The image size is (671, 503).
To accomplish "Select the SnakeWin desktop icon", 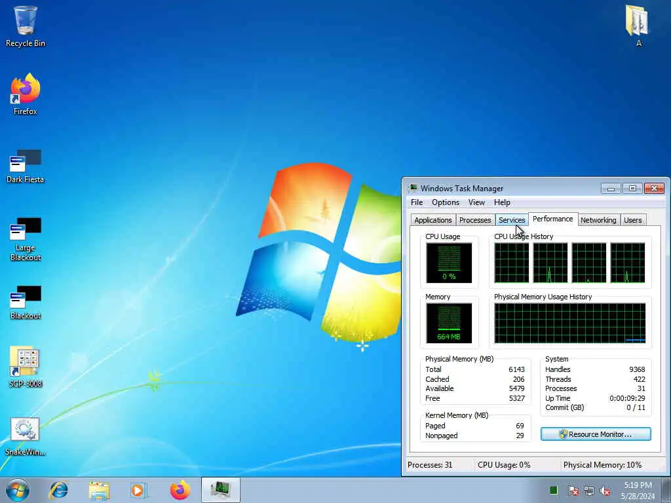I will pyautogui.click(x=26, y=437).
